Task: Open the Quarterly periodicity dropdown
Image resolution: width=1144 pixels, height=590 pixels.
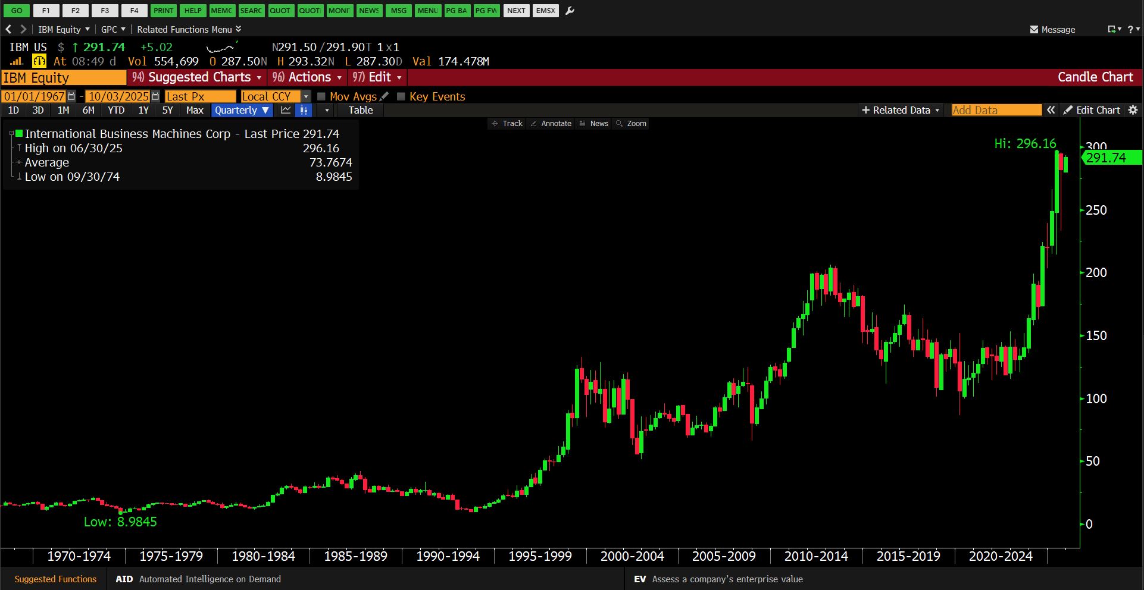Action: pos(242,110)
